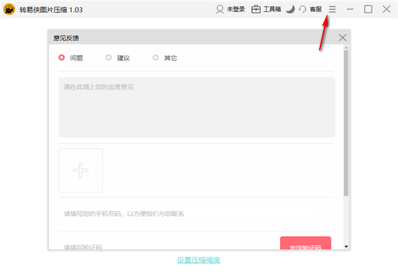Maximize the application window
Screen dimensions: 398x280
coord(368,9)
